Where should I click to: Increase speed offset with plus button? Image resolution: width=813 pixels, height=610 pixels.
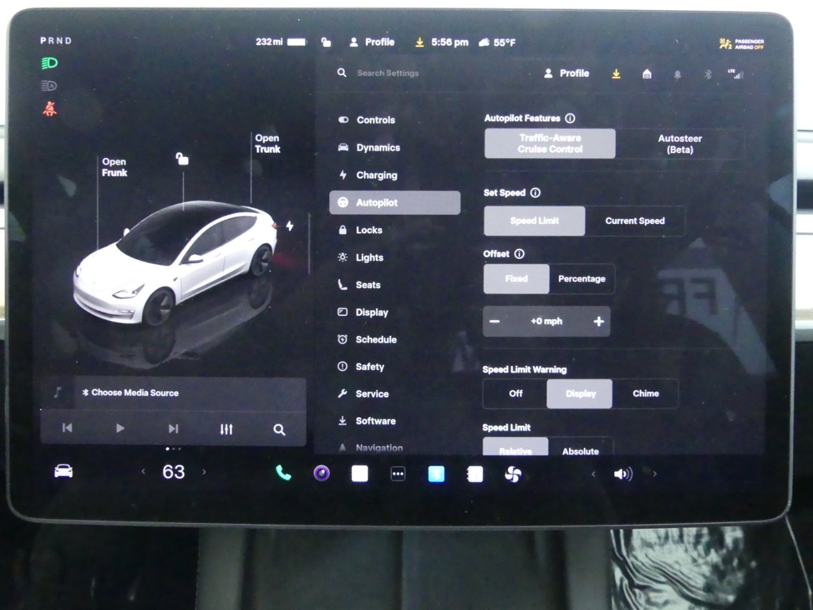pos(598,321)
